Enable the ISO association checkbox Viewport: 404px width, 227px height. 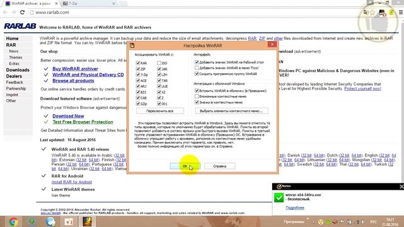pyautogui.click(x=159, y=63)
